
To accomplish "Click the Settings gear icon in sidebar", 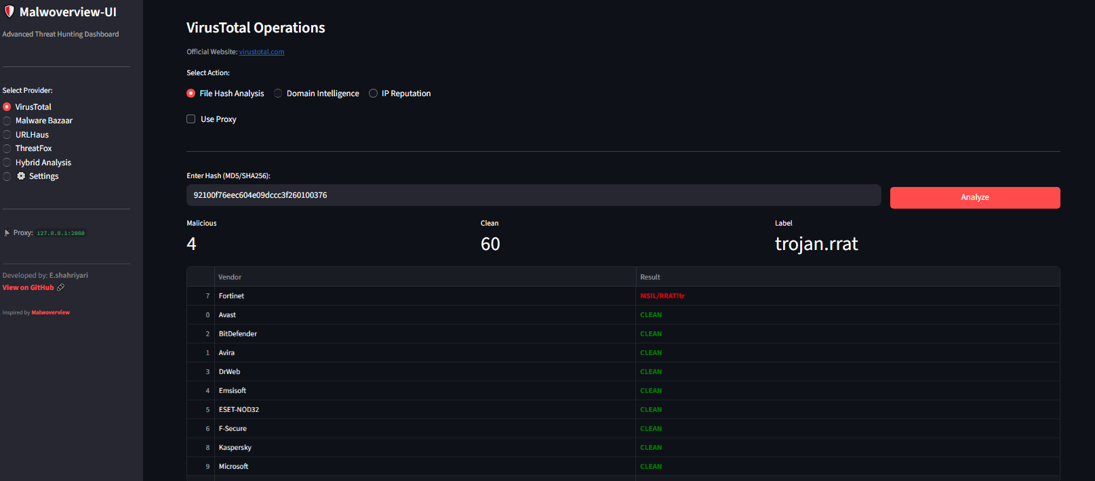I will (x=21, y=176).
